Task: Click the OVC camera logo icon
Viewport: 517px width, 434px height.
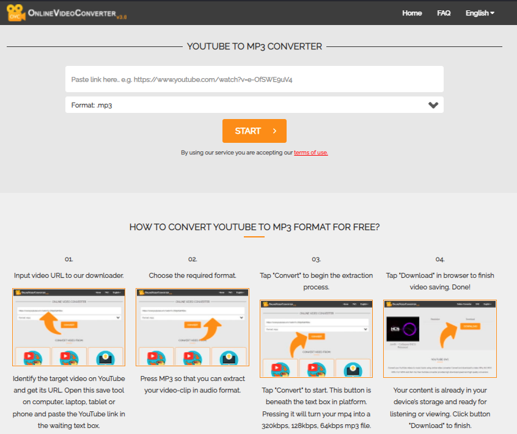Action: (x=16, y=13)
